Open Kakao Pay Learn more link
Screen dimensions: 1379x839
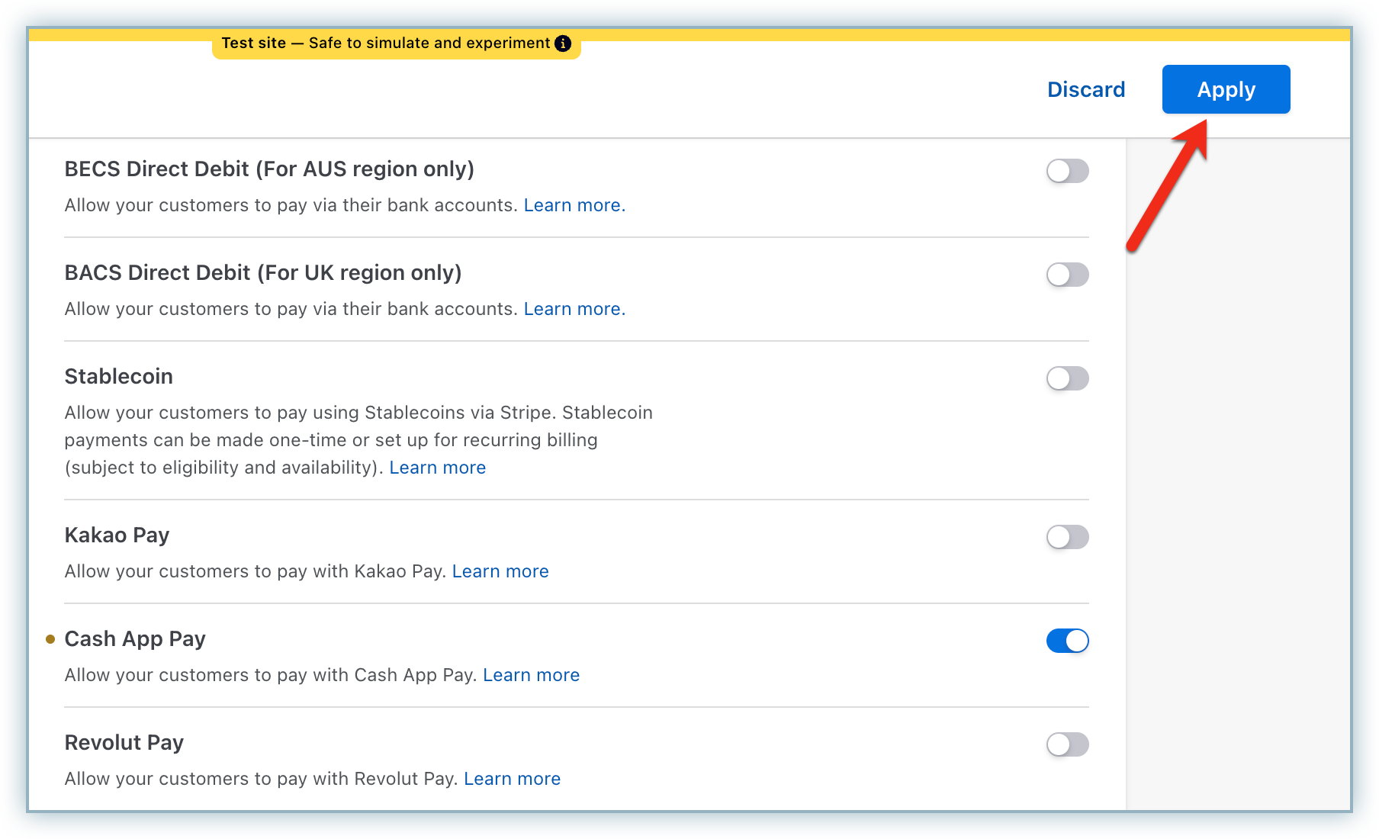500,571
